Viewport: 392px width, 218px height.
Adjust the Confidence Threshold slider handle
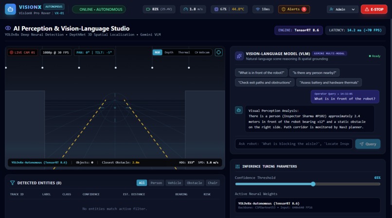pyautogui.click(x=313, y=184)
